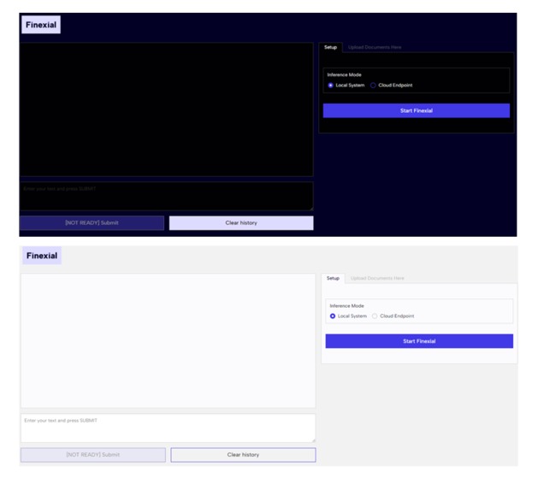The width and height of the screenshot is (538, 490).
Task: Focus the text input box, dark theme
Action: click(167, 197)
